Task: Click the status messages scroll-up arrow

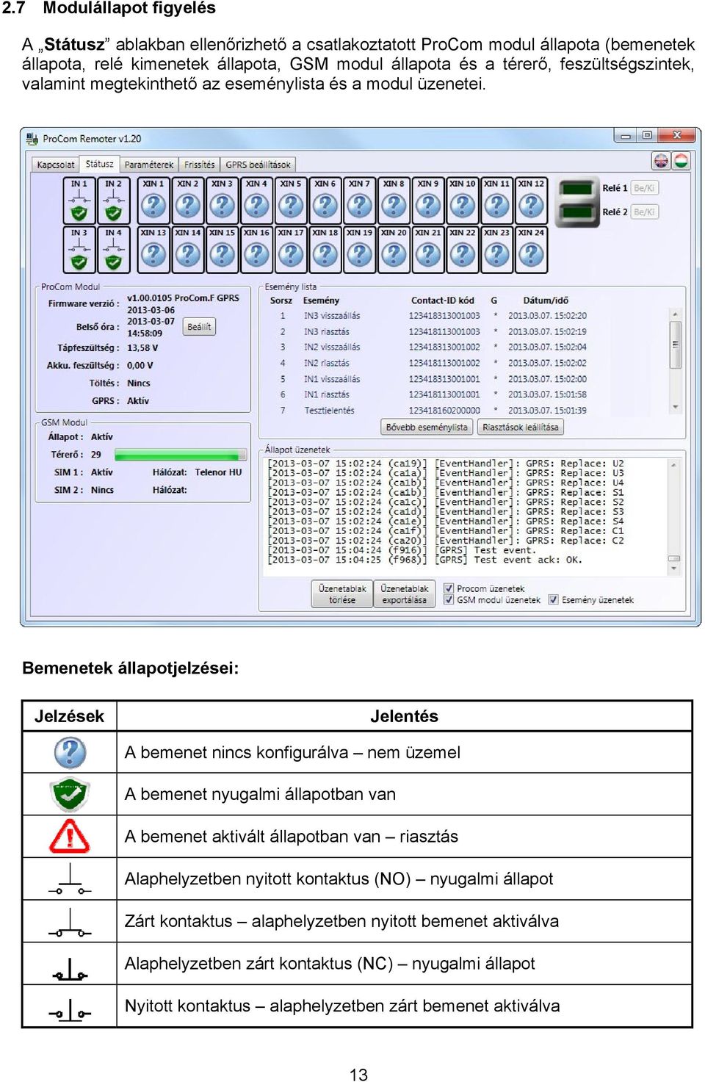Action: [x=673, y=465]
